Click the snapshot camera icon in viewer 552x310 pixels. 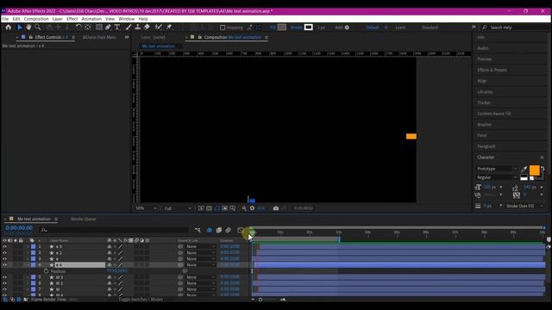click(276, 208)
